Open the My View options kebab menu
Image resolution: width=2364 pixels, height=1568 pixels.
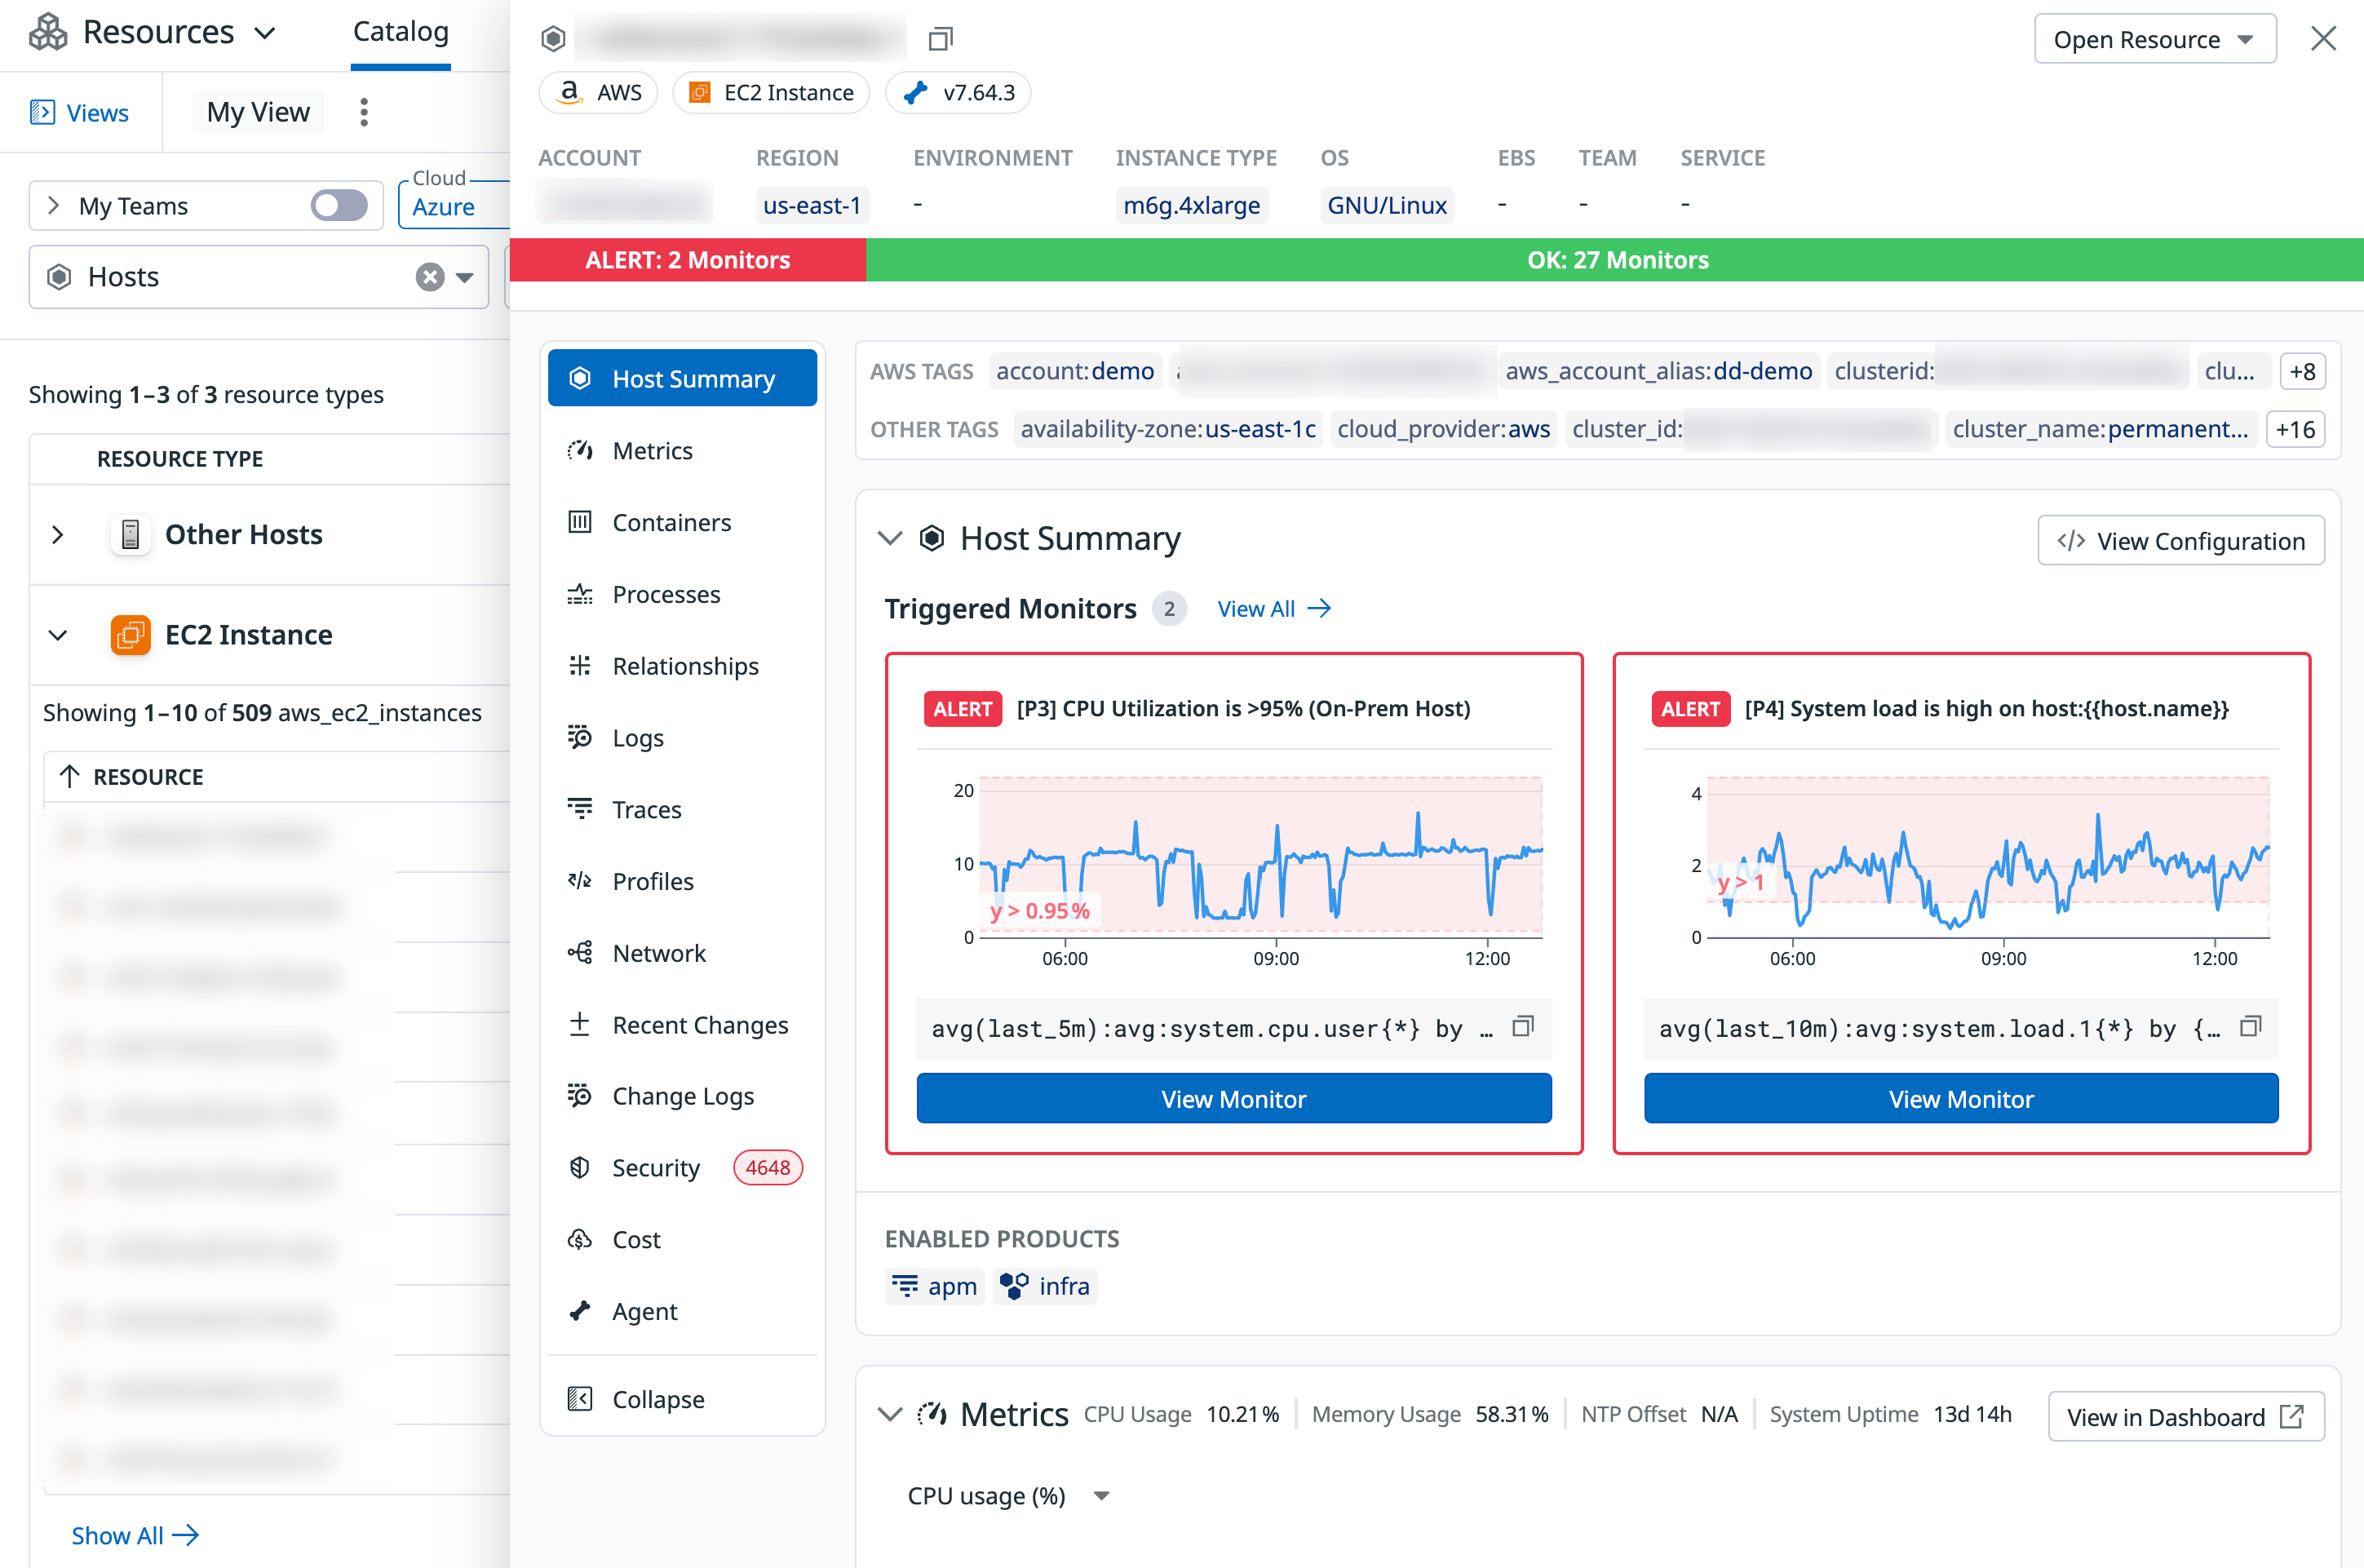pyautogui.click(x=364, y=112)
